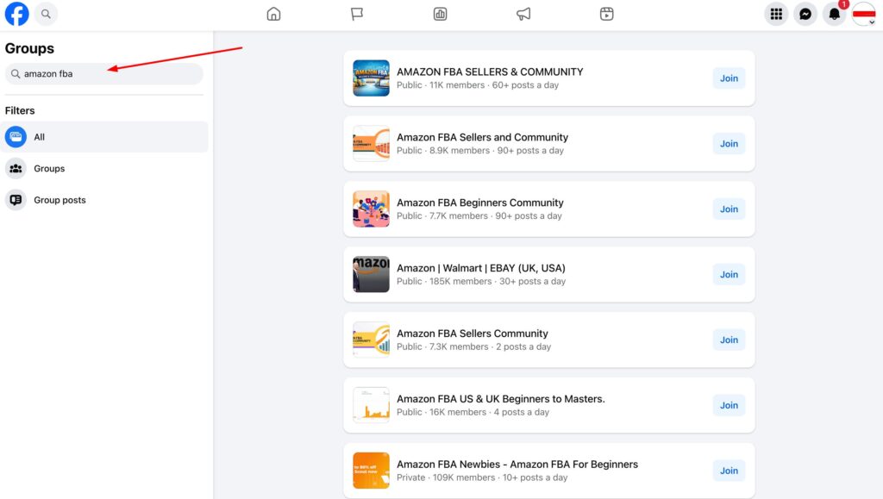Open the top search magnifier icon

click(x=46, y=14)
